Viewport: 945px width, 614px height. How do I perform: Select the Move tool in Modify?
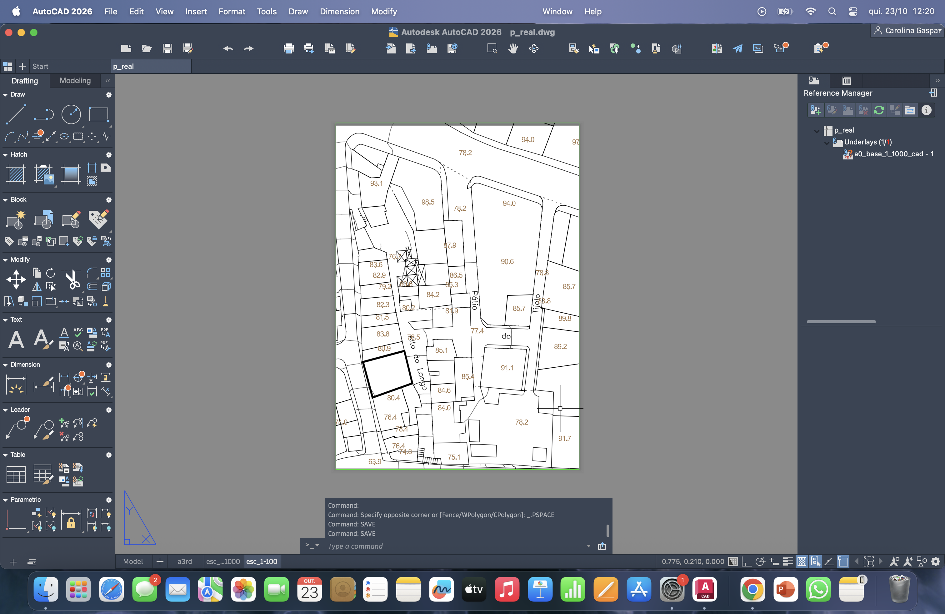[16, 279]
